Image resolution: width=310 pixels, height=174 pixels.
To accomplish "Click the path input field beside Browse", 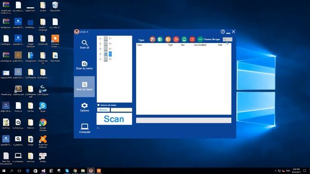I will coord(121,110).
